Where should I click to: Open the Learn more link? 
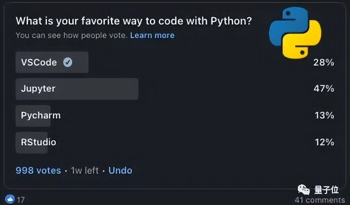click(x=152, y=35)
